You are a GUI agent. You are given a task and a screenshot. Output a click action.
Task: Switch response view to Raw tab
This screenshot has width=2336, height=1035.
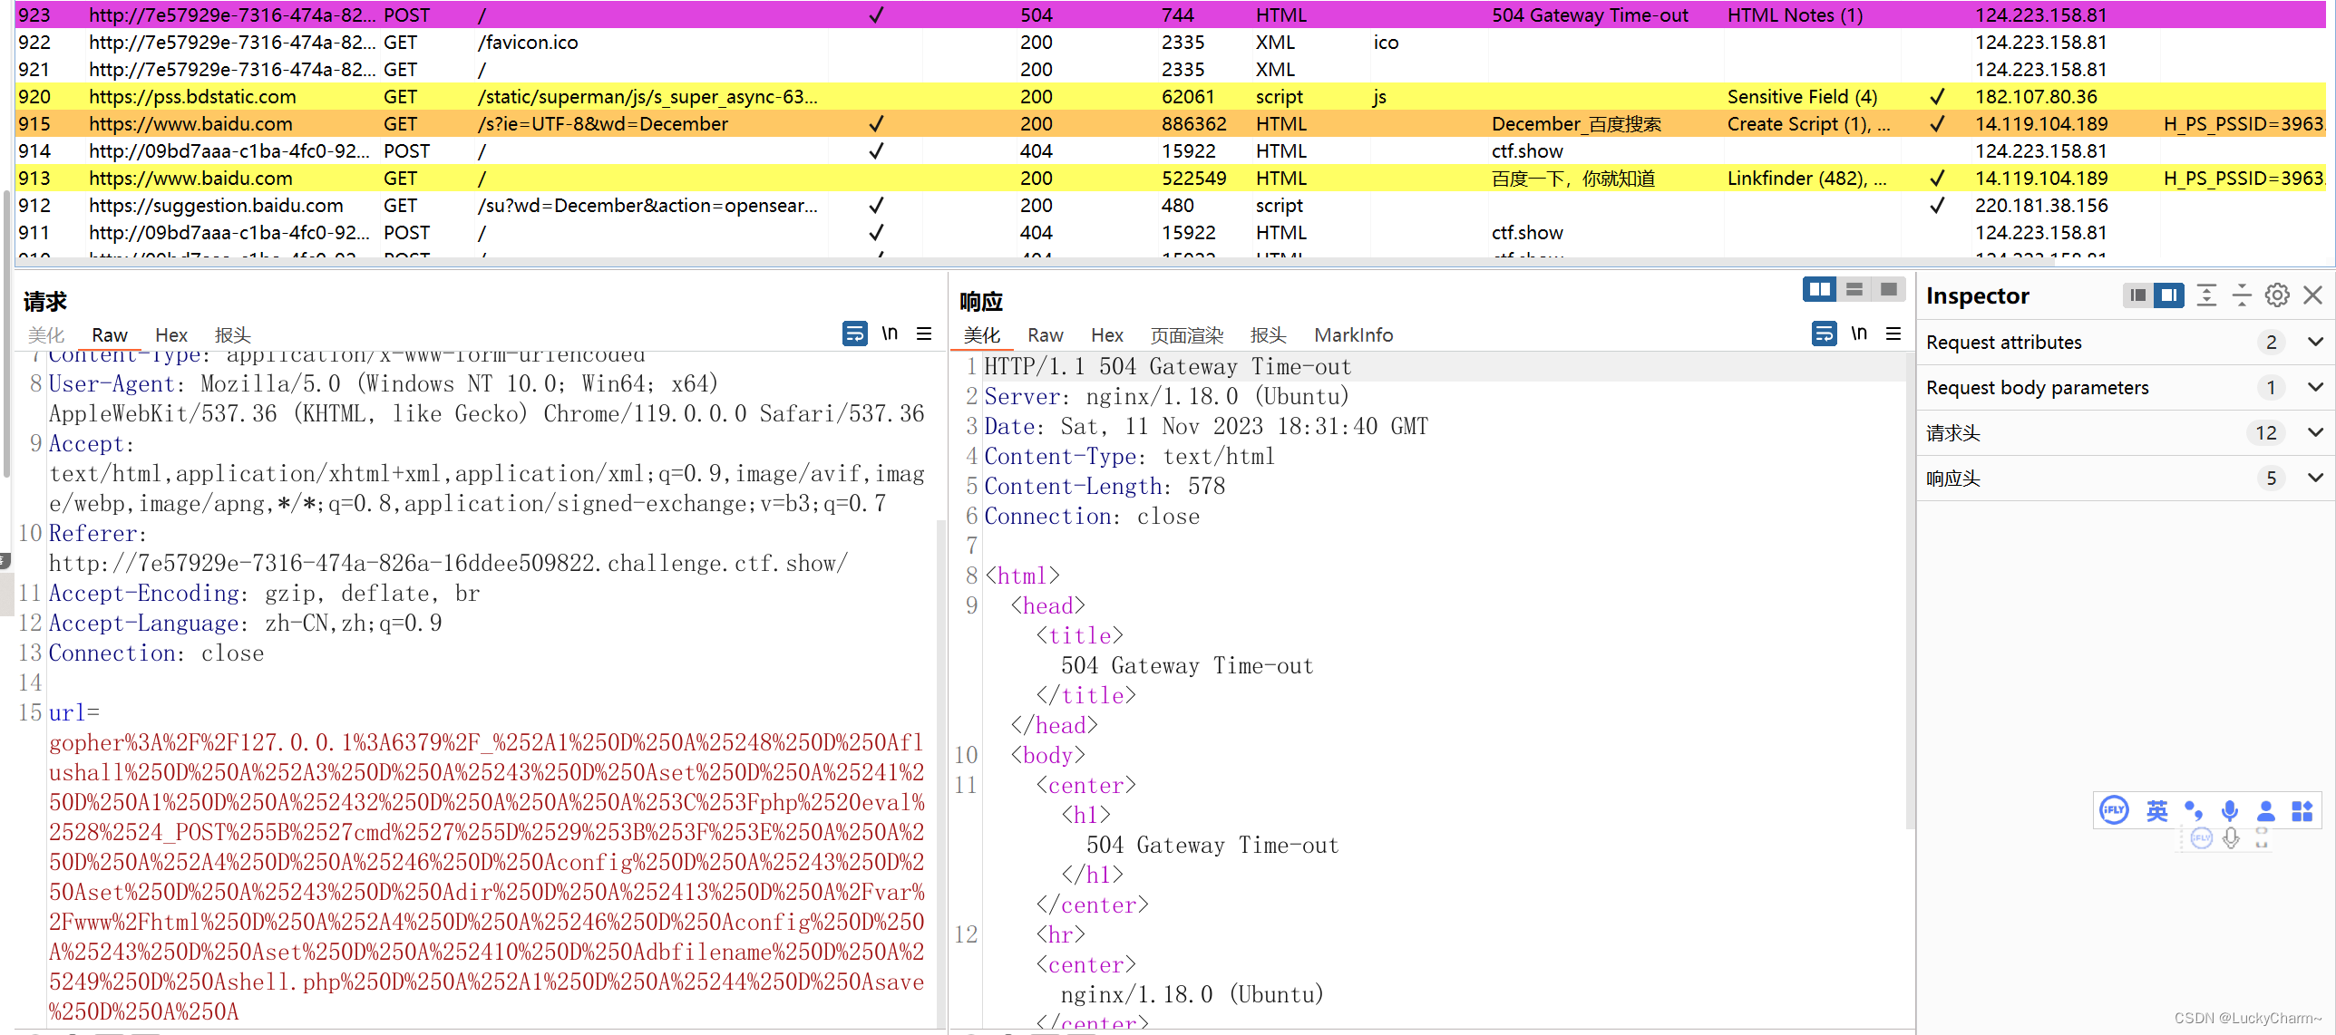(x=1046, y=335)
